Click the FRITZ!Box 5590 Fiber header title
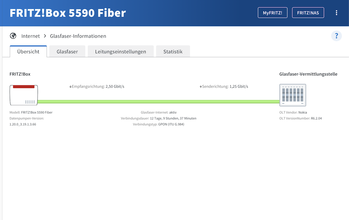The width and height of the screenshot is (349, 220). [68, 13]
